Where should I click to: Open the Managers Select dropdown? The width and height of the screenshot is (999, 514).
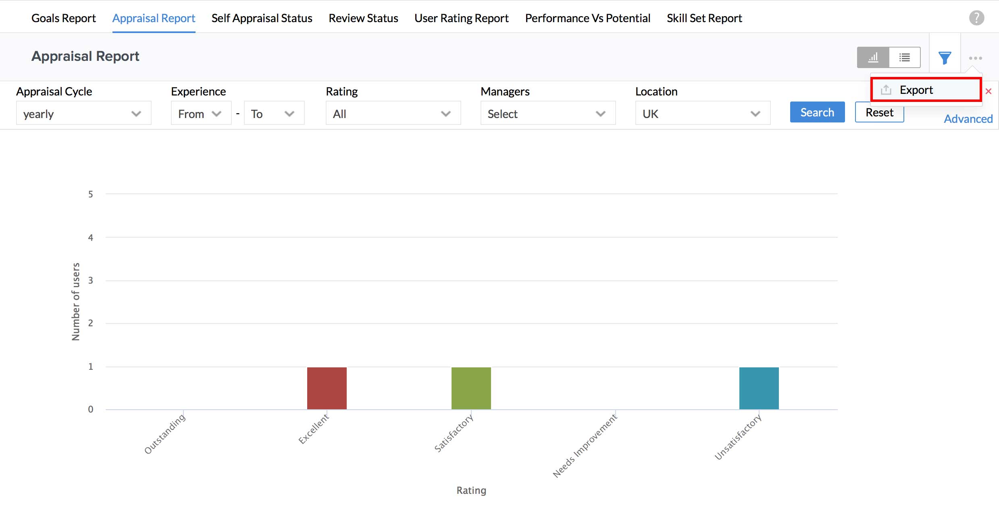click(547, 114)
